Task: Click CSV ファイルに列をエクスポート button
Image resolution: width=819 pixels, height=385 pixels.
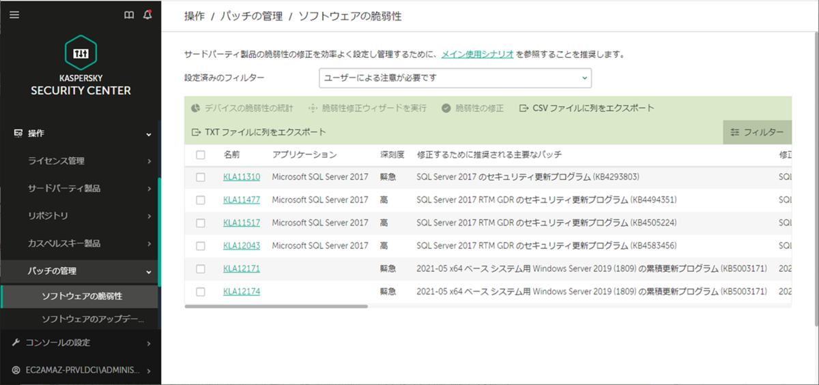Action: [x=586, y=108]
